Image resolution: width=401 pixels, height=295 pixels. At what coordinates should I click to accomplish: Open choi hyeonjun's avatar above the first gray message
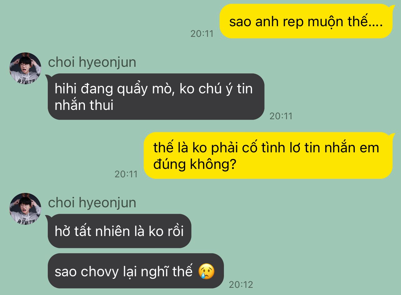(25, 68)
